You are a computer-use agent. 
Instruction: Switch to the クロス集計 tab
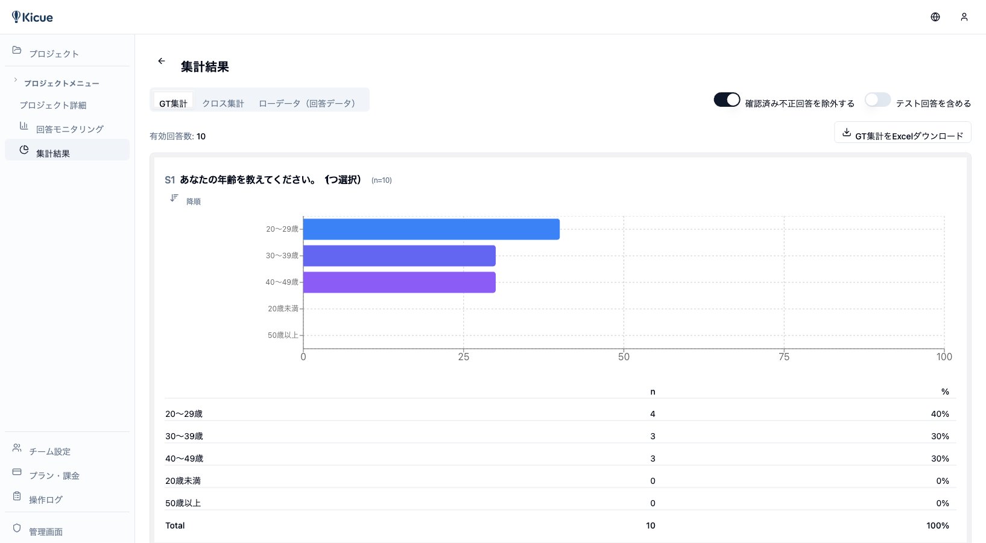(223, 103)
